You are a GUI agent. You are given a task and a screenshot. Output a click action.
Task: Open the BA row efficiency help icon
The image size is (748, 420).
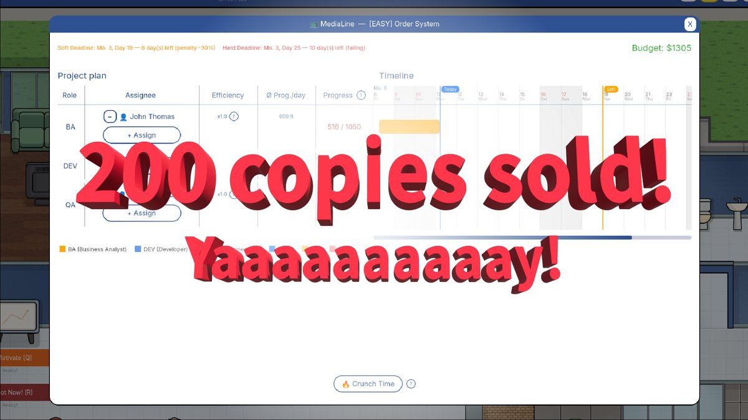point(234,116)
